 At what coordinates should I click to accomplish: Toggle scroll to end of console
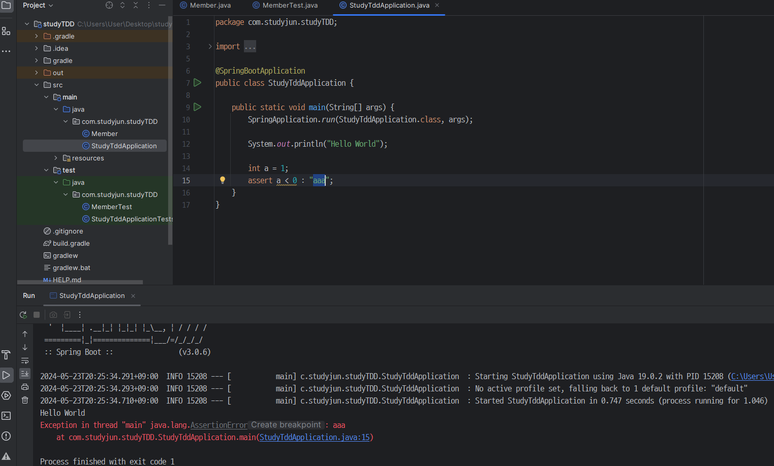25,374
